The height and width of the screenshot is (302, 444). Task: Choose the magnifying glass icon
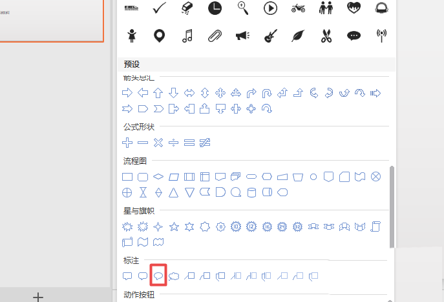coord(243,8)
